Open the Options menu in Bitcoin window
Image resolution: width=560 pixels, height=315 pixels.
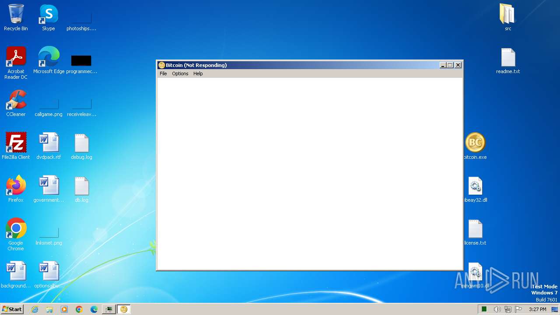pos(180,73)
